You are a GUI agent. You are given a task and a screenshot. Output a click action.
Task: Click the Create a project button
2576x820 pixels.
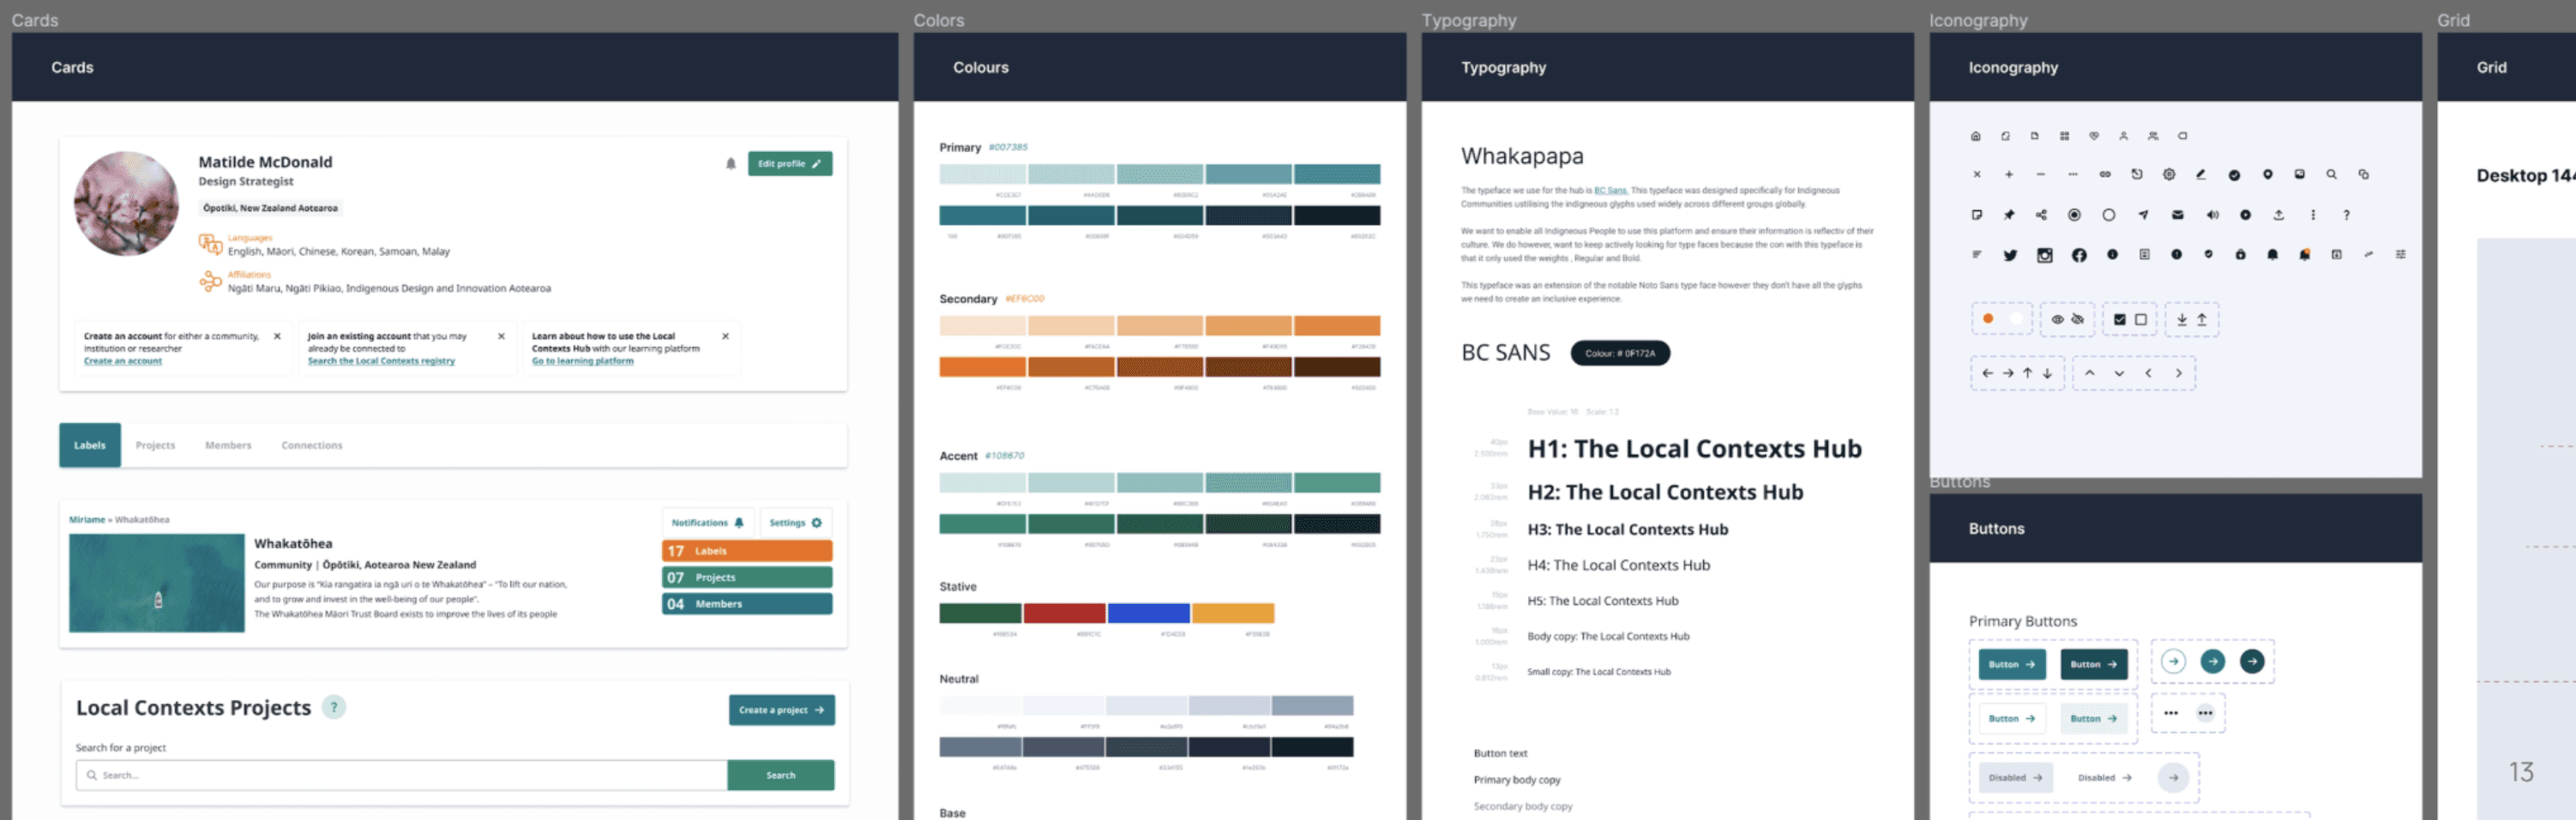pyautogui.click(x=782, y=710)
